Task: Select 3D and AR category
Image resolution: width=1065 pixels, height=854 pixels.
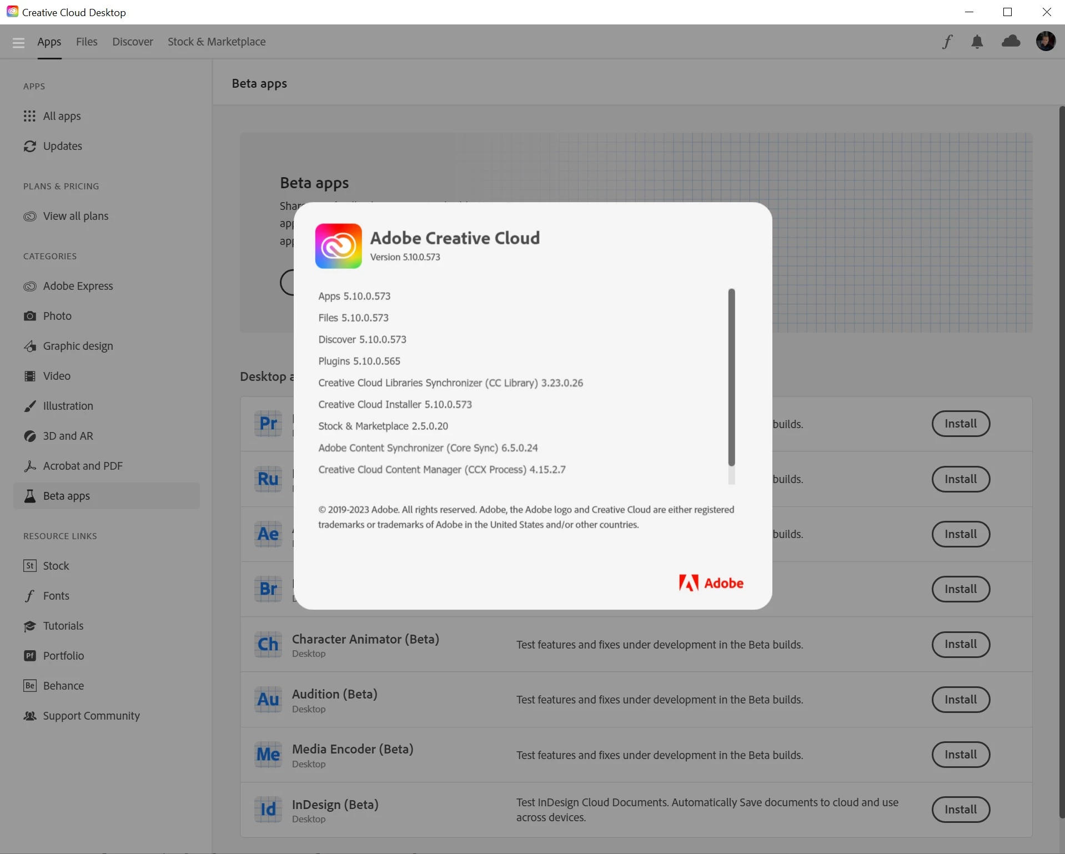Action: point(107,436)
